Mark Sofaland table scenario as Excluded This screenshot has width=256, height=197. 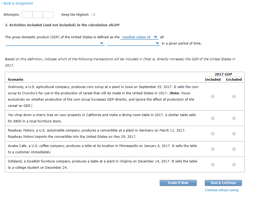[x=234, y=165]
